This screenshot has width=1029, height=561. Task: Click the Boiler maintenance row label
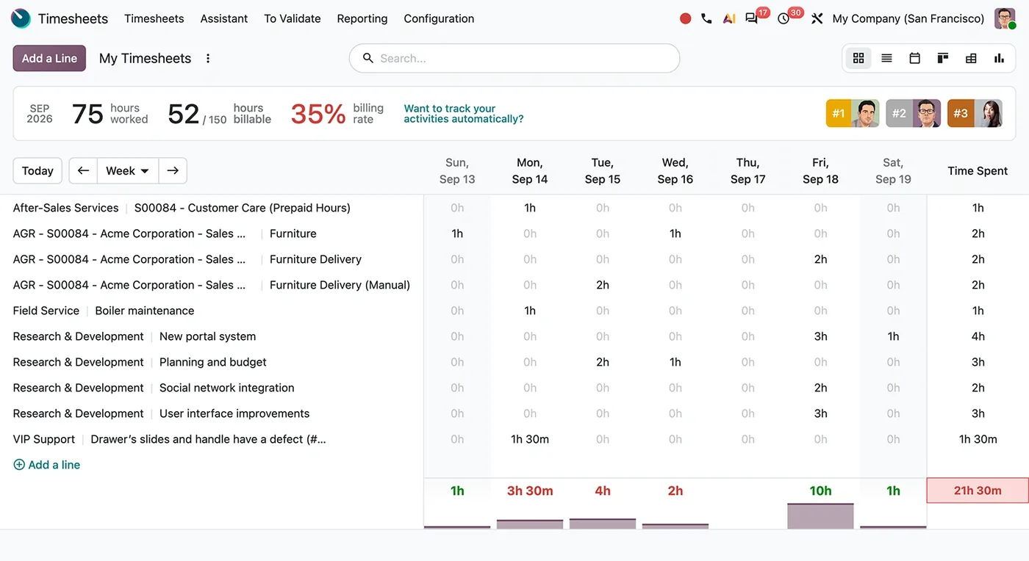tap(145, 311)
